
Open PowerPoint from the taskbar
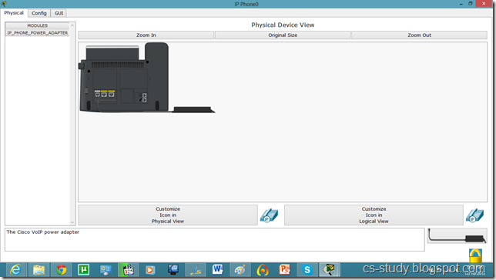coord(284,270)
